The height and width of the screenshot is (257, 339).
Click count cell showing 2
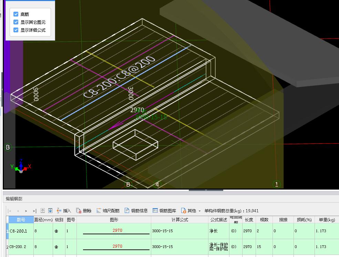tap(264, 231)
